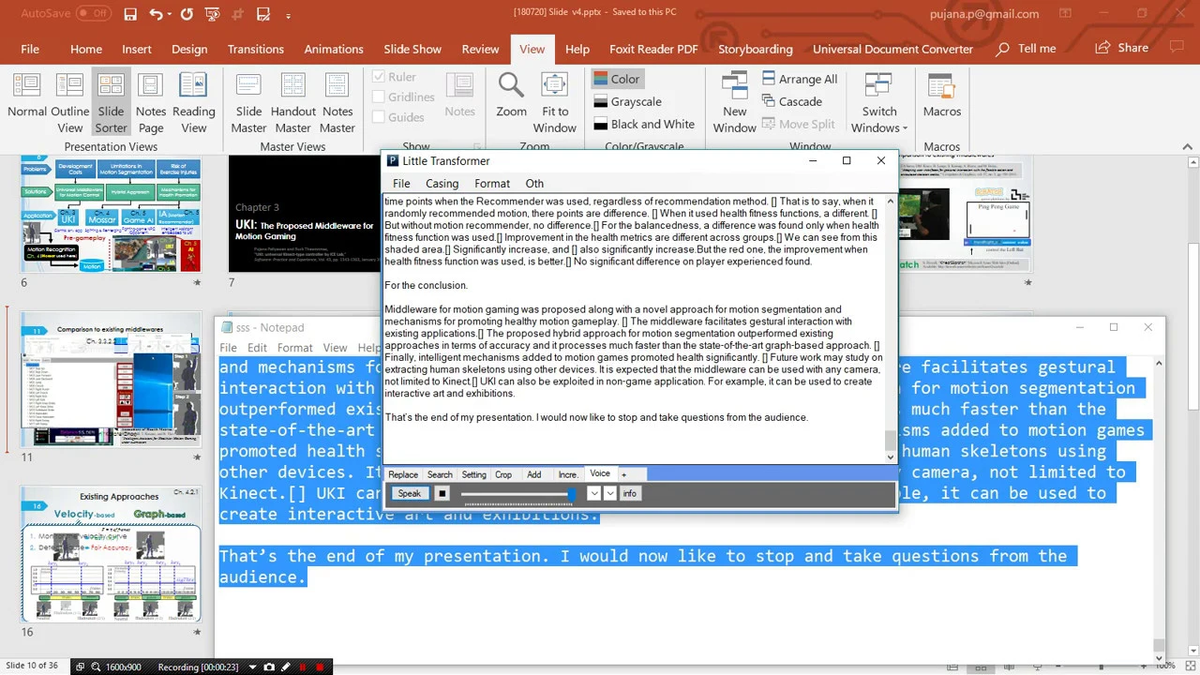Pause the screen recording
1200x675 pixels.
point(302,667)
